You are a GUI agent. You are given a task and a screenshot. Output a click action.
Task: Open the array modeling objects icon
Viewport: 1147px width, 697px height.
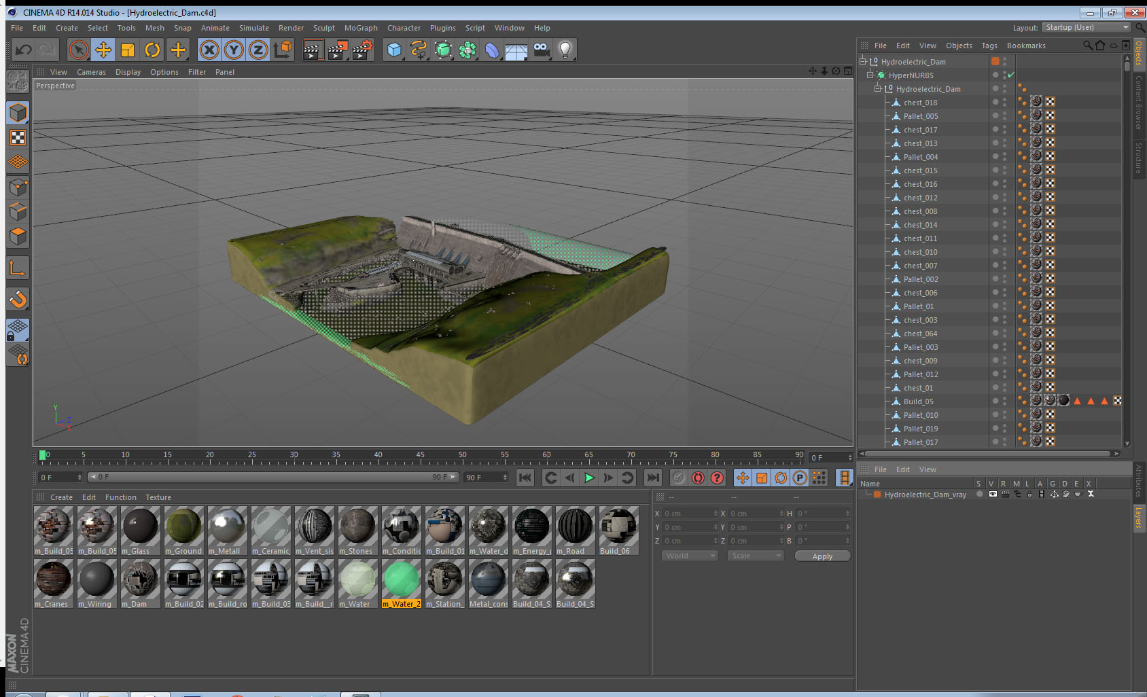467,50
